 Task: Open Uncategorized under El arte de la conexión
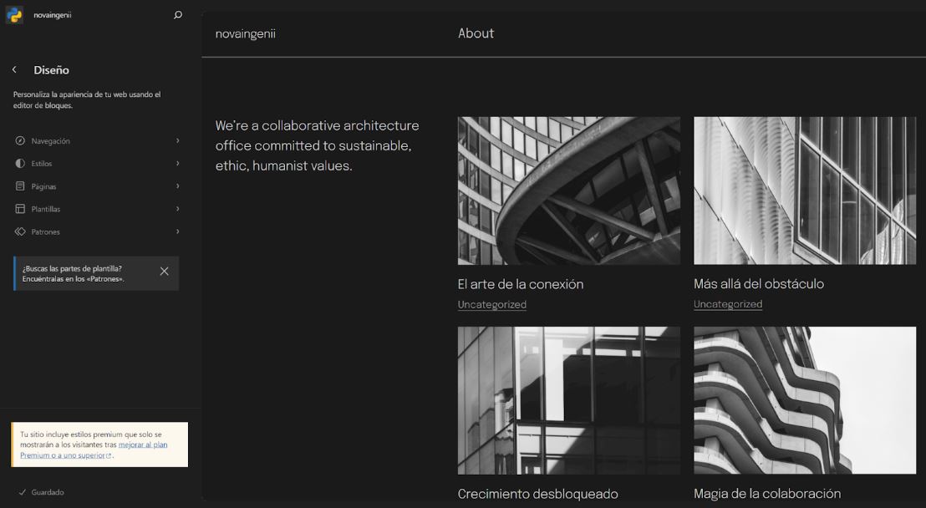491,305
